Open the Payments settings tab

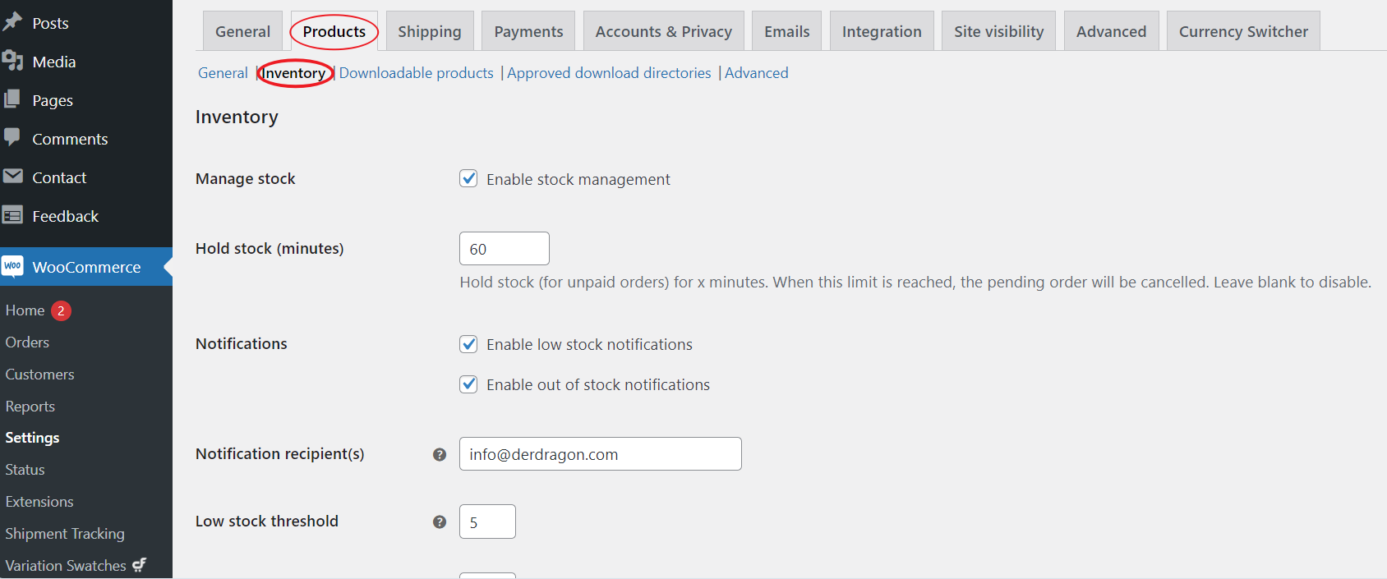528,31
